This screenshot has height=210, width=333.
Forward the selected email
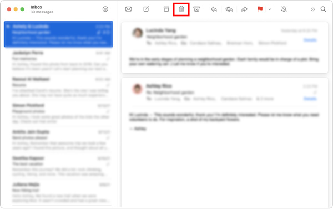click(244, 9)
